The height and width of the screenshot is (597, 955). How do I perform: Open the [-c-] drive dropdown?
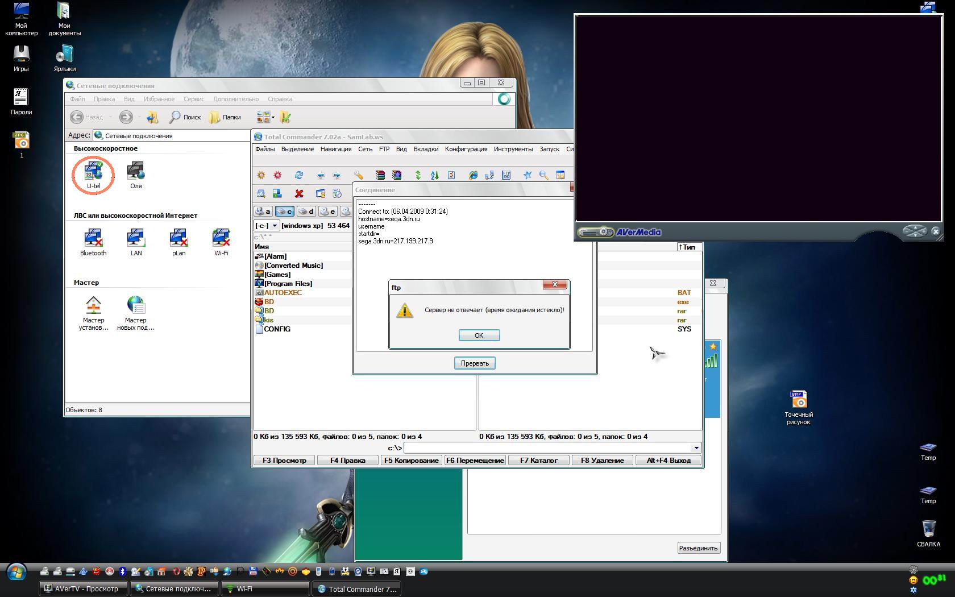275,226
